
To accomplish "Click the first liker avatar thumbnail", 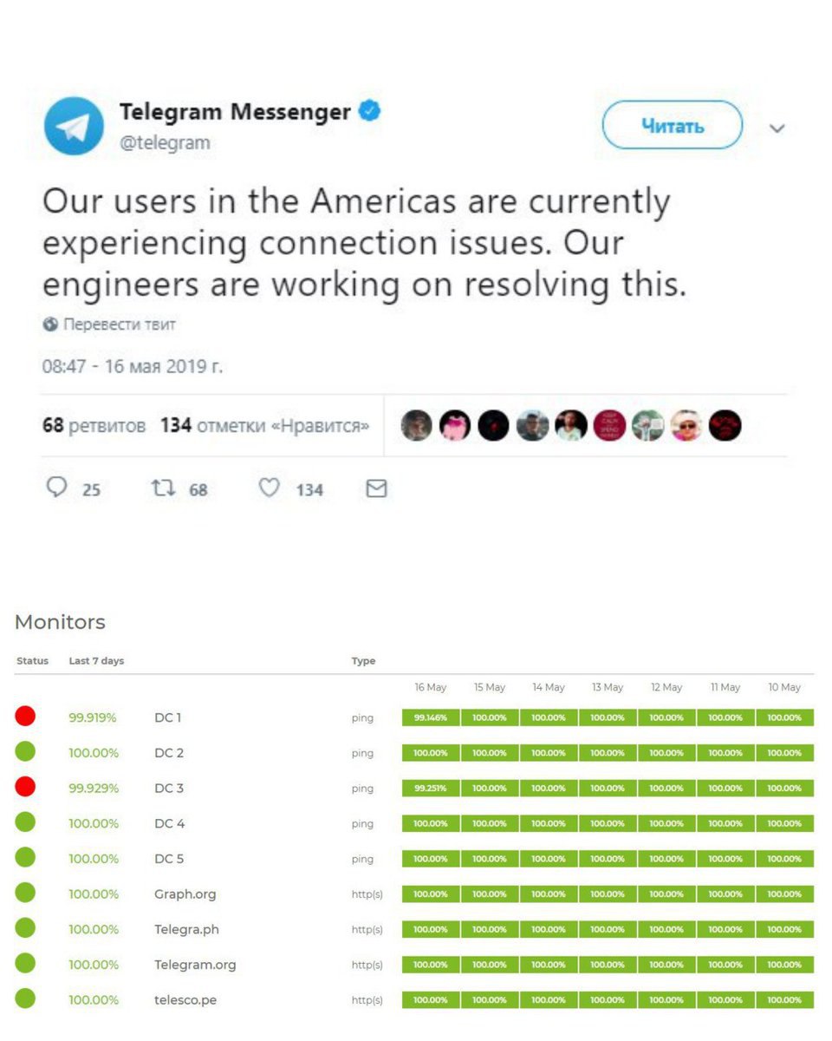I will tap(416, 425).
